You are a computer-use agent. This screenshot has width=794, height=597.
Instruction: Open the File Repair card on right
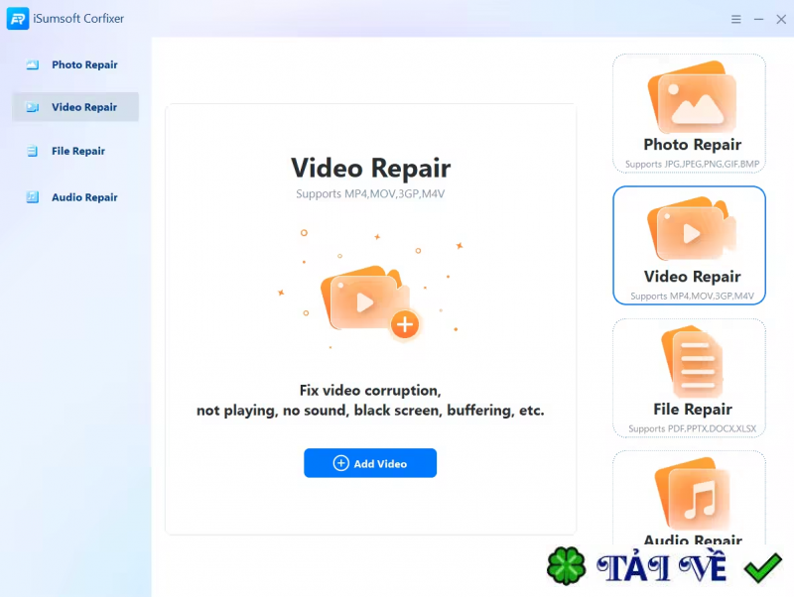(689, 378)
